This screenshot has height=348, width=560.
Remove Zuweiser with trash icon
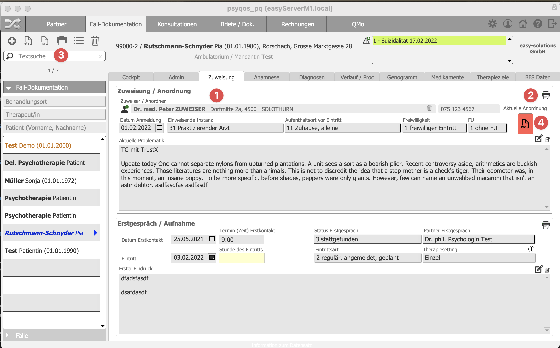click(429, 108)
